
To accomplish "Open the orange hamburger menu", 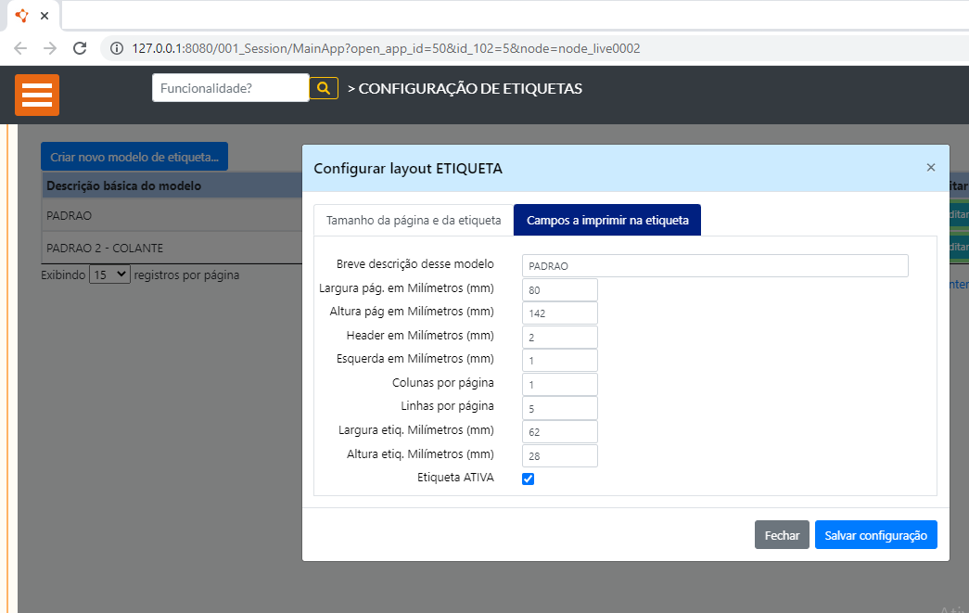I will [37, 95].
